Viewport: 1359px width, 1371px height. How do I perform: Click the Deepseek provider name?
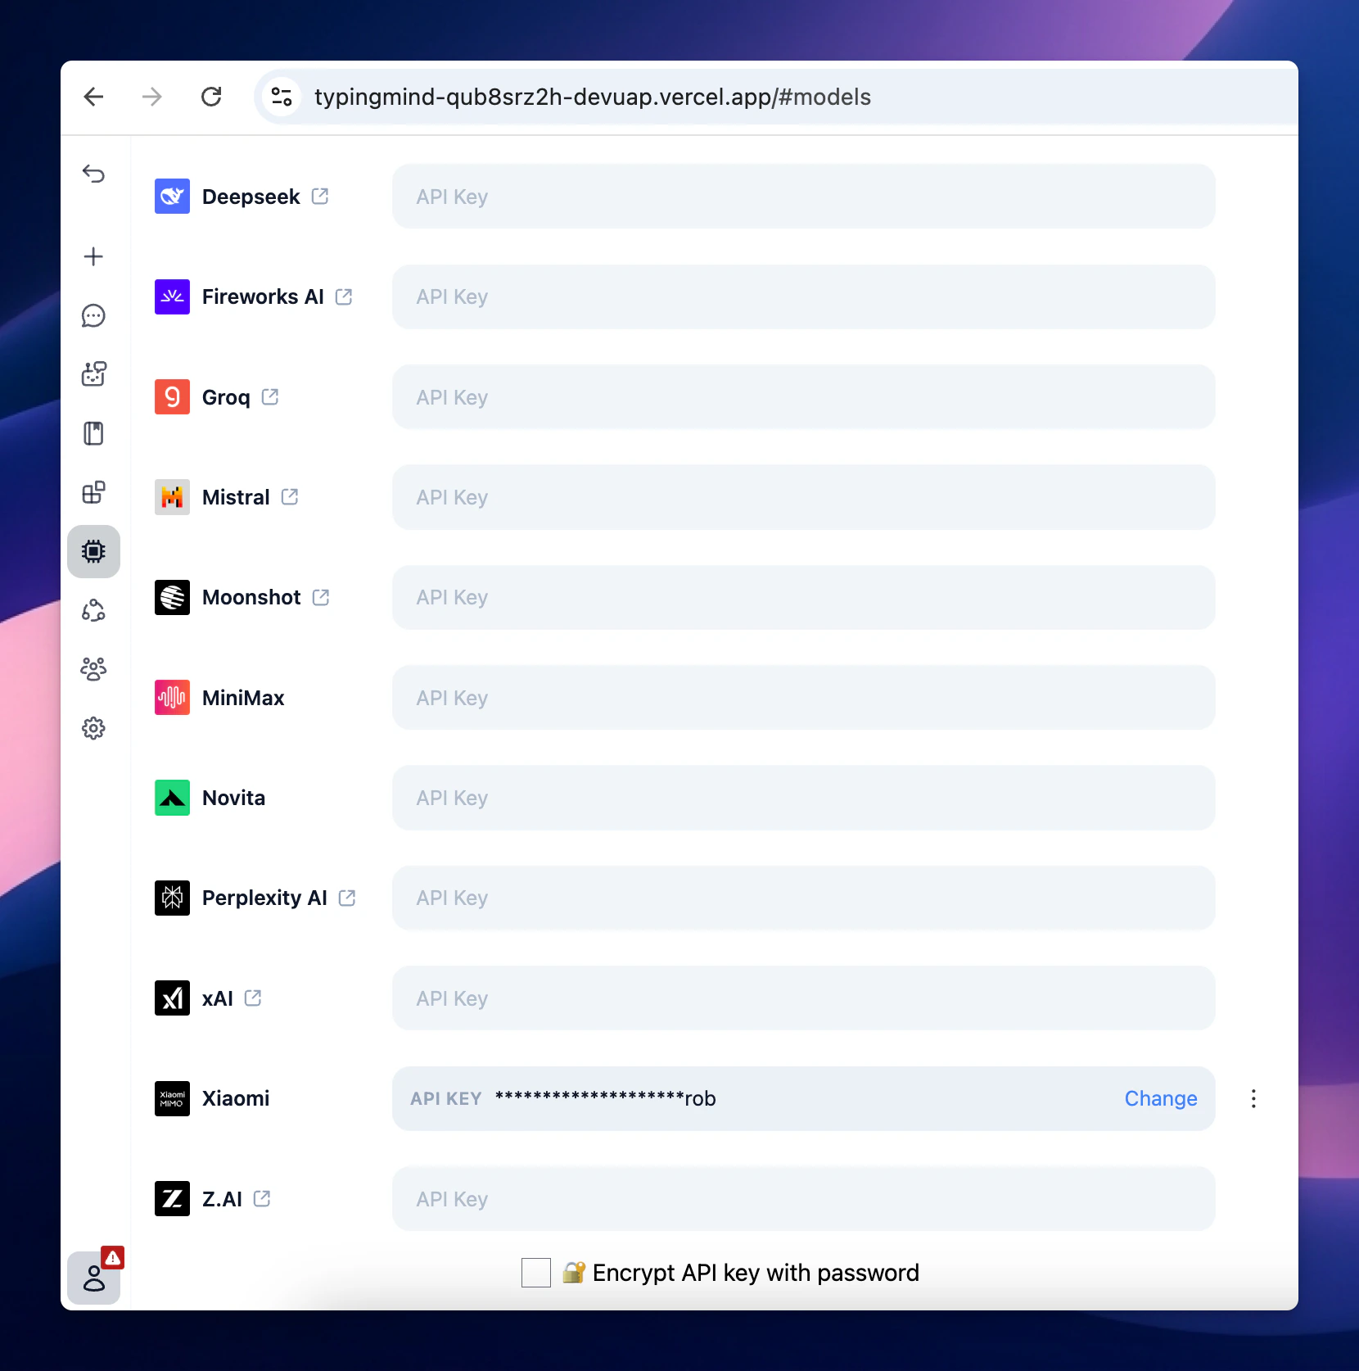point(251,197)
